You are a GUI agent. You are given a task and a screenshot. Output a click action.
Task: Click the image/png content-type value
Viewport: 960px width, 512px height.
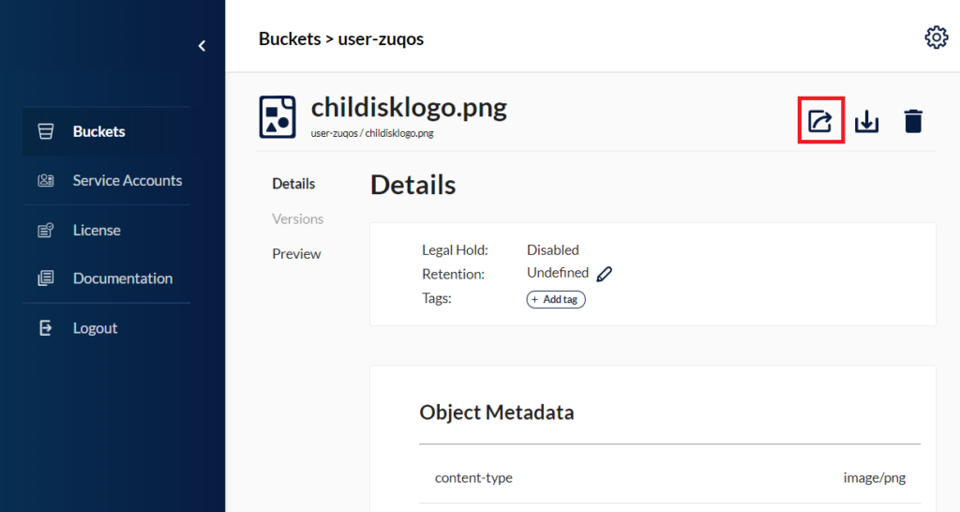coord(874,478)
